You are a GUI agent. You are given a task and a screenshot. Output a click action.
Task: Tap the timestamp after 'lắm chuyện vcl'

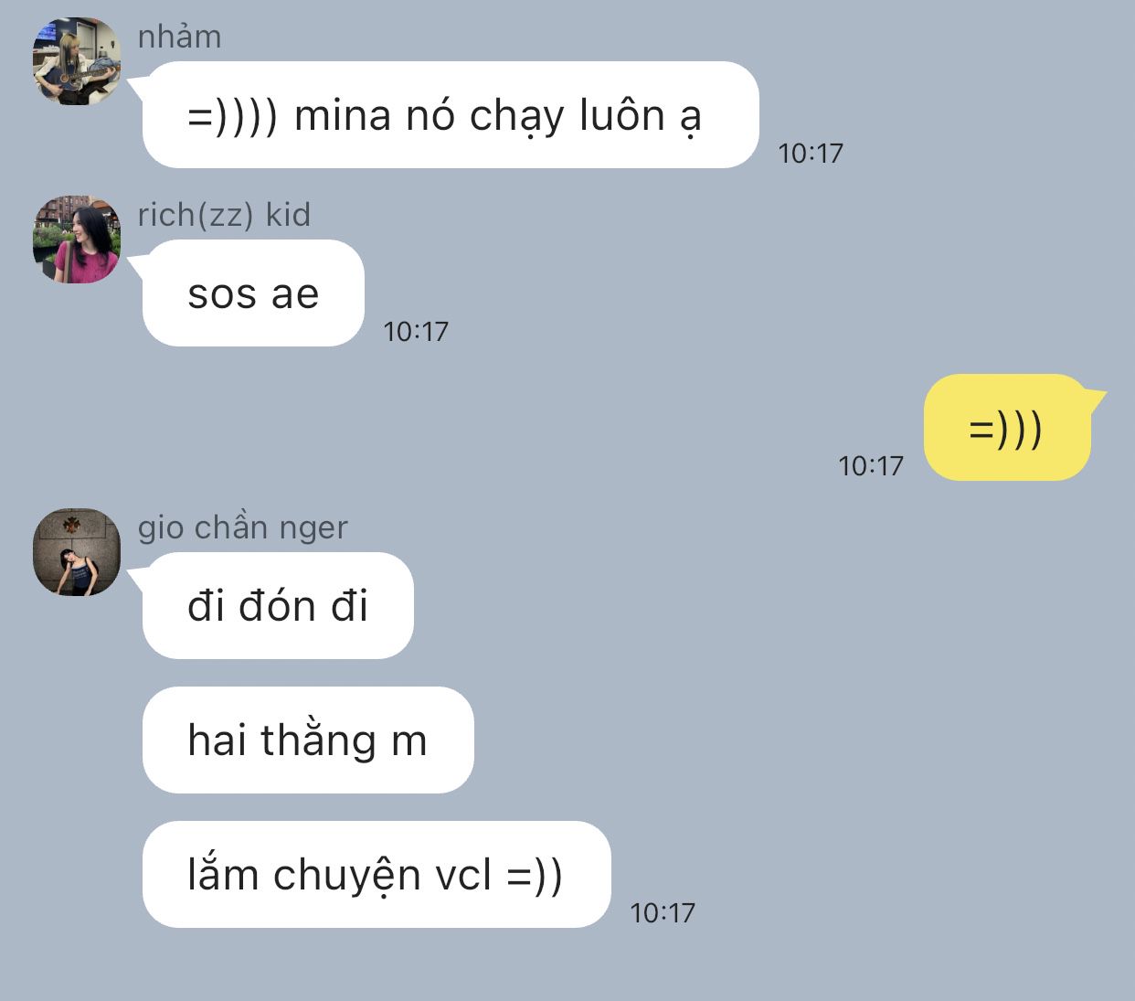(x=663, y=912)
